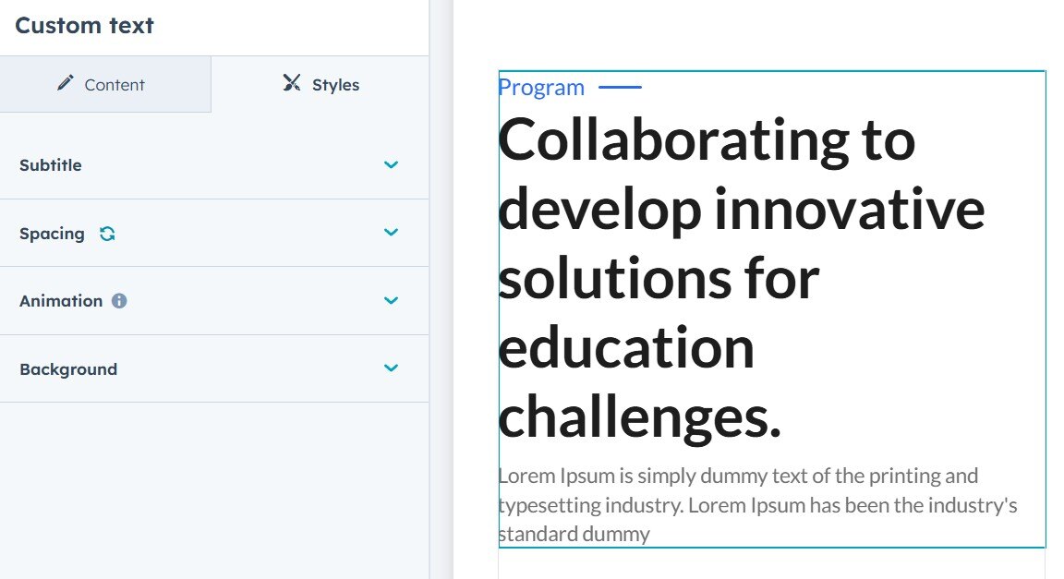Click the pencil icon on Content tab
Screen dimensions: 1064x579
(65, 84)
